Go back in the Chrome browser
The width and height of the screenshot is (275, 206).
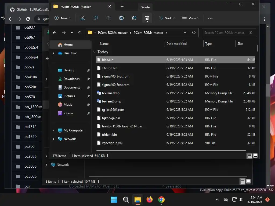(x=11, y=19)
